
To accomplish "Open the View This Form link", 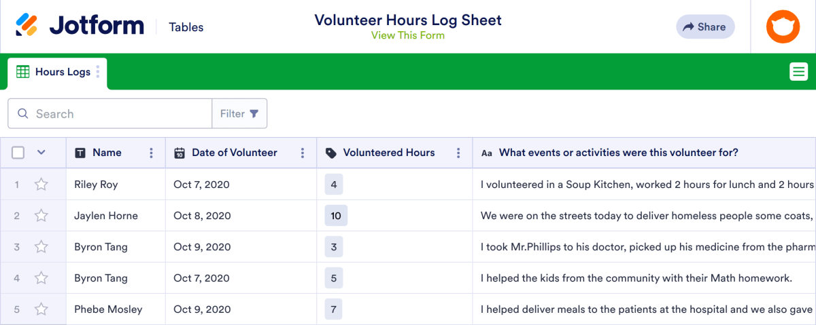I will coord(407,35).
